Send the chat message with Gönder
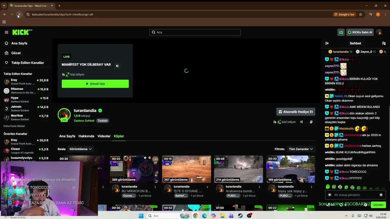Screen dimensions: 390x219 point(378,205)
